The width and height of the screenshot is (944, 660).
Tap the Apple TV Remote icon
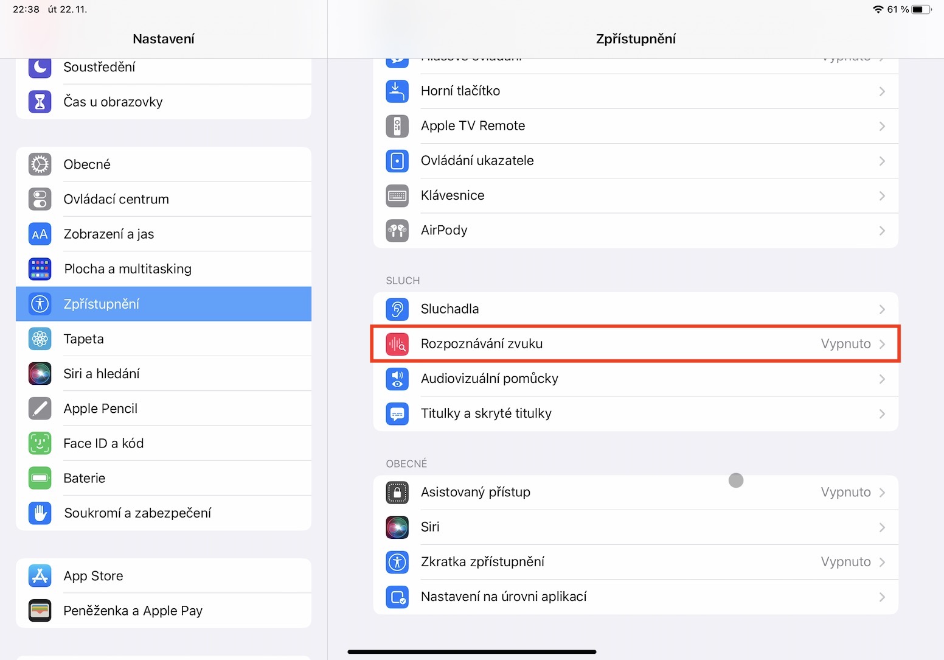click(x=397, y=126)
